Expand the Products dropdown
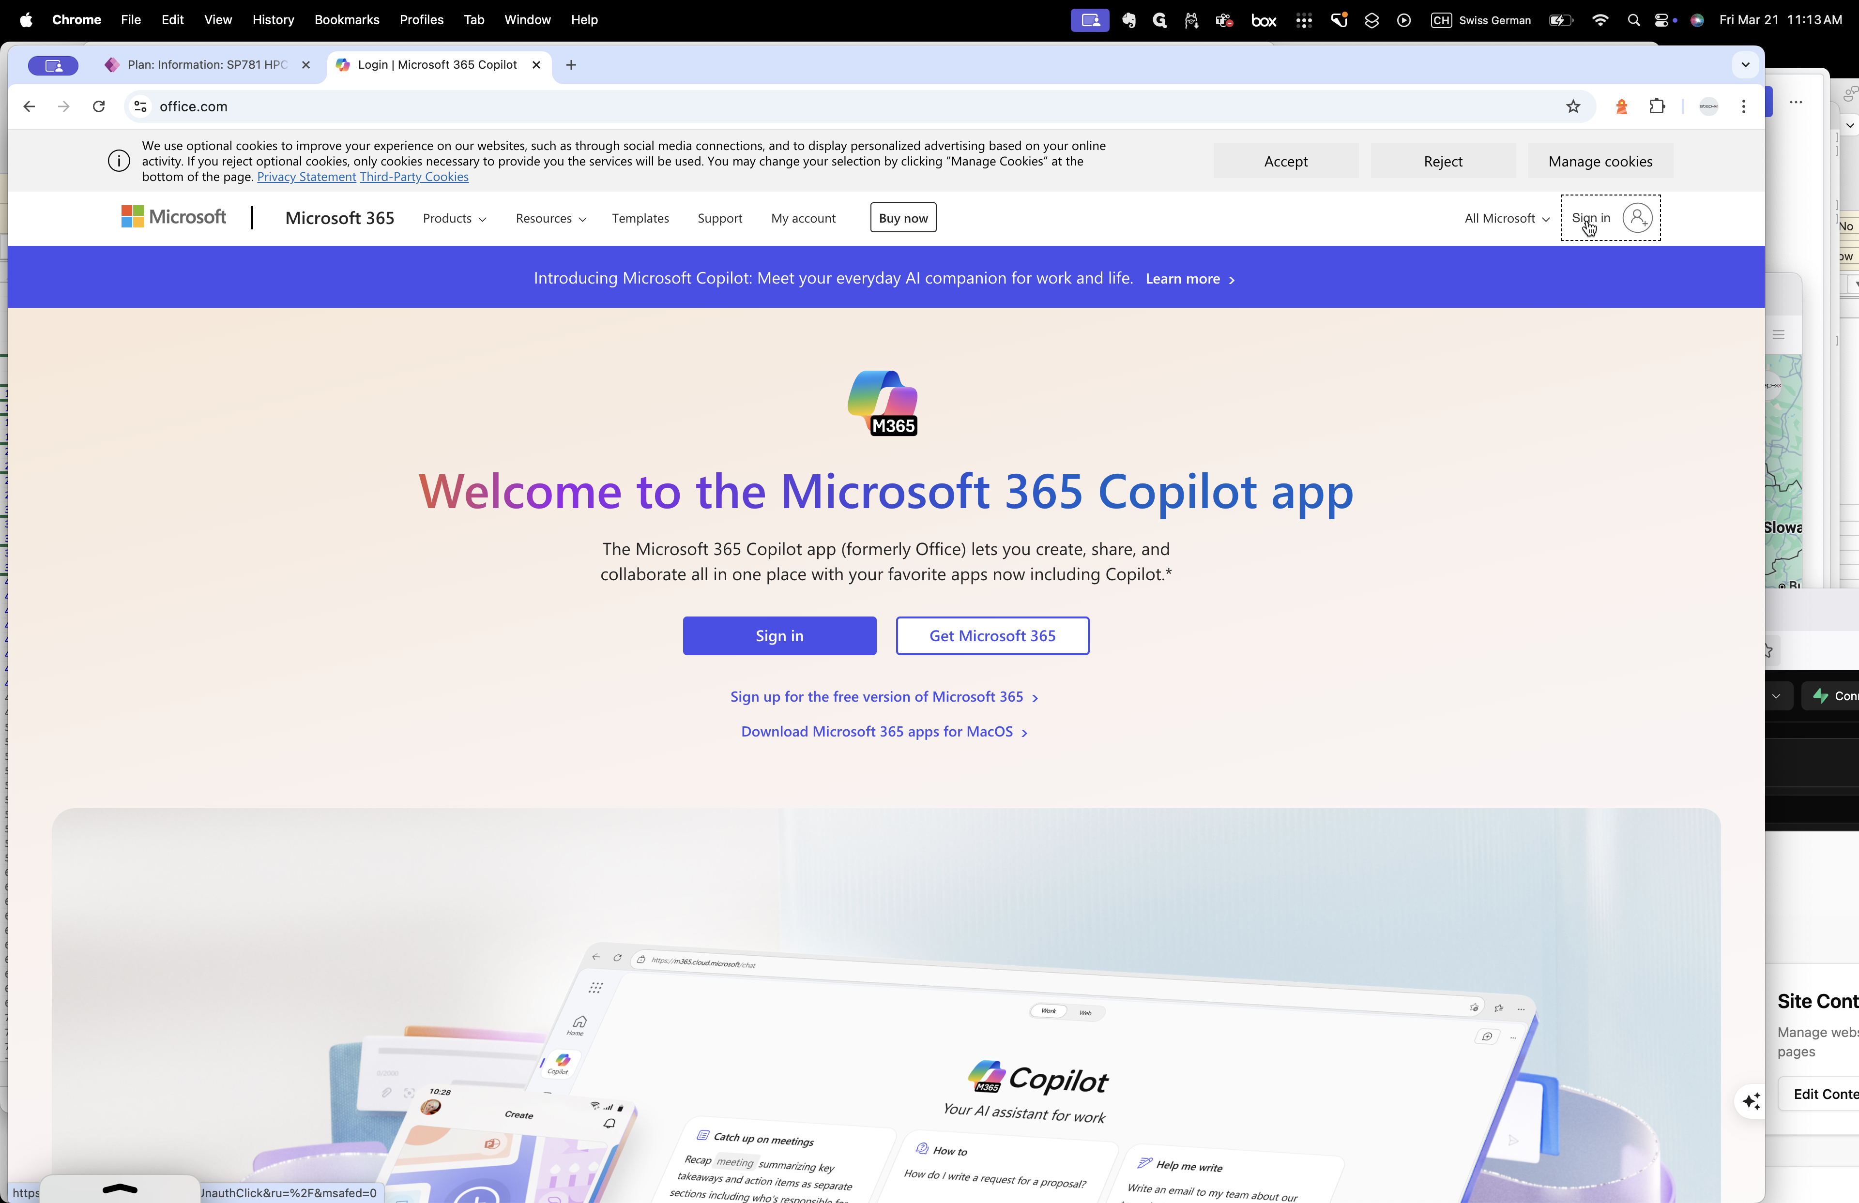This screenshot has height=1203, width=1859. pos(455,219)
